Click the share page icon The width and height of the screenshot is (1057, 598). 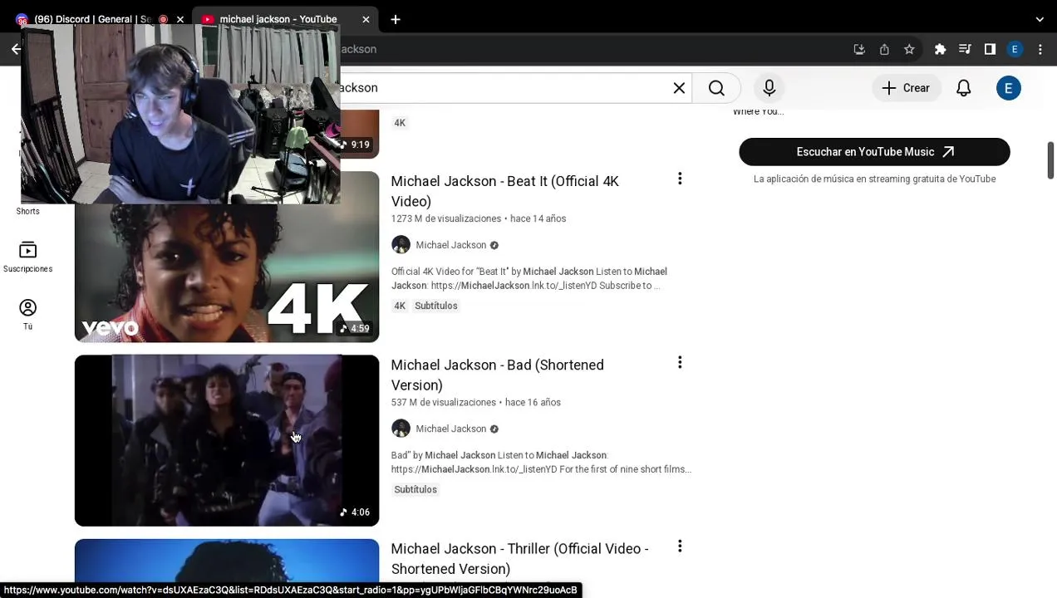tap(884, 49)
